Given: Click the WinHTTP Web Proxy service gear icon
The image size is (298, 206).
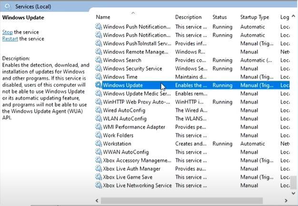Looking at the screenshot, I should [x=99, y=102].
